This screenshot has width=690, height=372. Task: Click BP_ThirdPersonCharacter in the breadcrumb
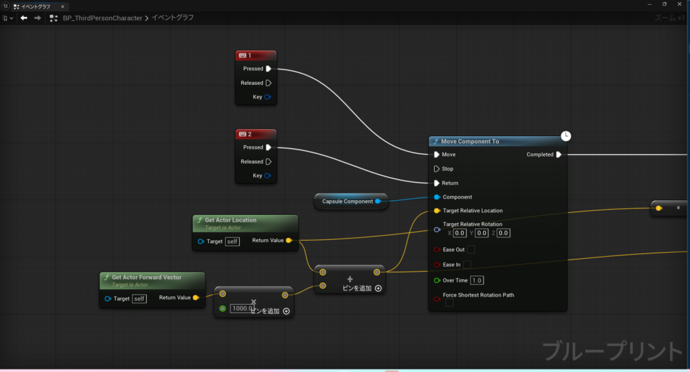(102, 18)
